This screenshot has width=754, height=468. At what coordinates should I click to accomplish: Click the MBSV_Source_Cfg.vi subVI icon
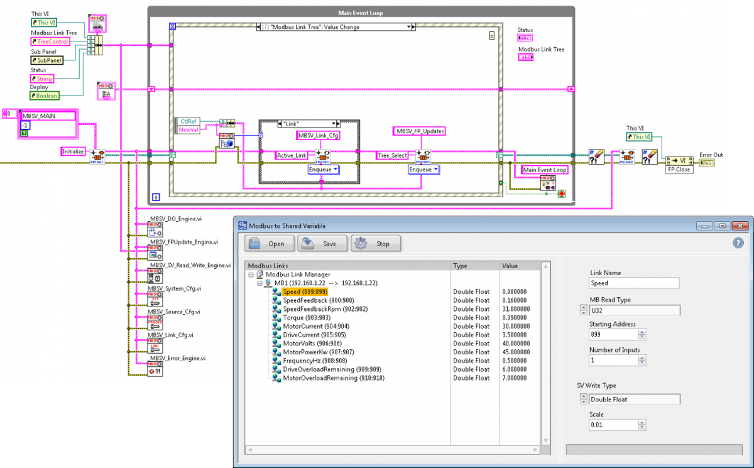coord(154,323)
